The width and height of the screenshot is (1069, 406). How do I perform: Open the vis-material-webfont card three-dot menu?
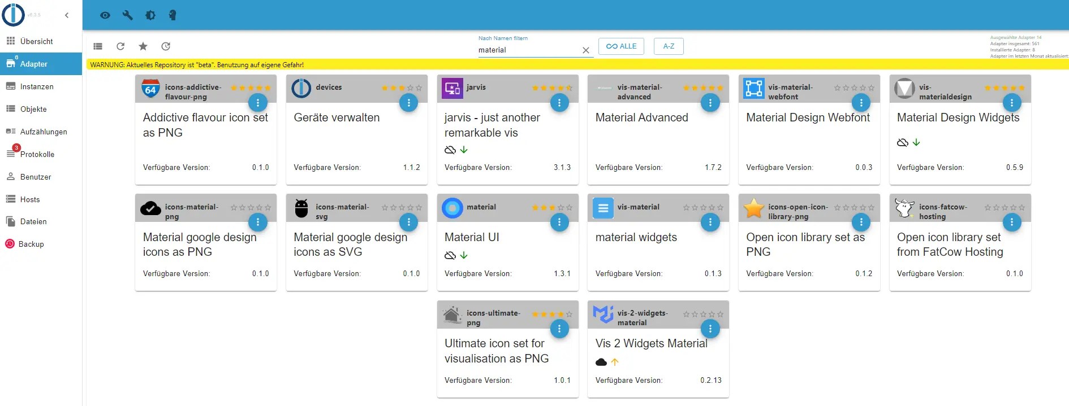click(861, 103)
